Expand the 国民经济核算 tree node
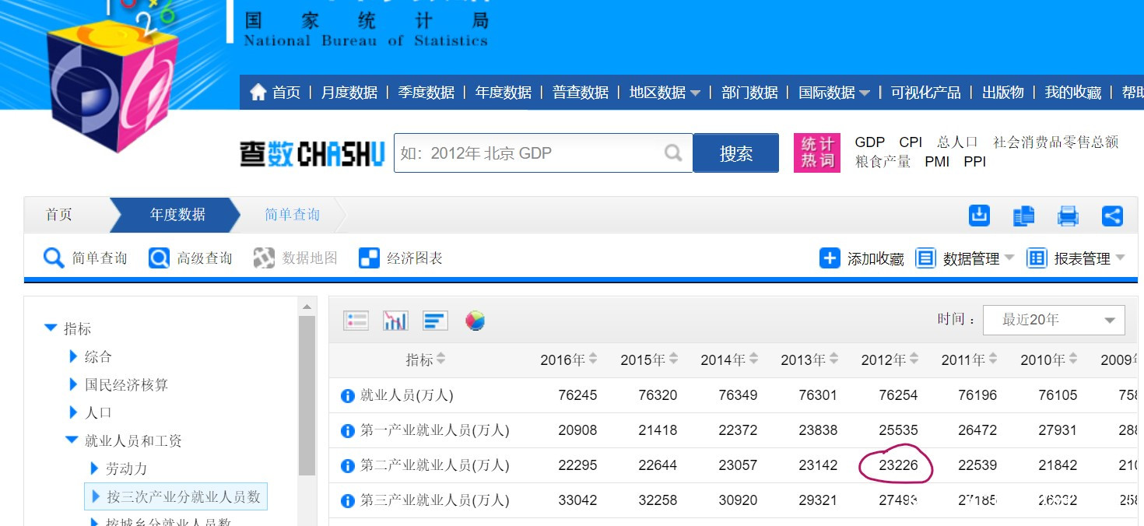This screenshot has width=1144, height=526. [x=74, y=384]
